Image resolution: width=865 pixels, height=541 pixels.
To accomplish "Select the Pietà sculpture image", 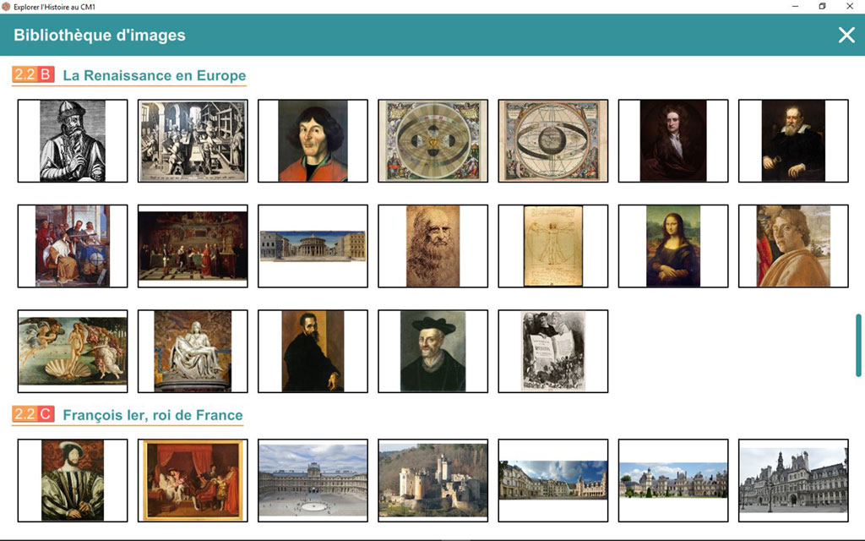I will [193, 351].
